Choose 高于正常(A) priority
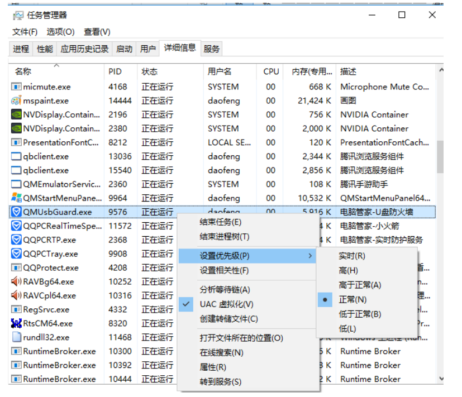The width and height of the screenshot is (462, 397). coord(367,285)
